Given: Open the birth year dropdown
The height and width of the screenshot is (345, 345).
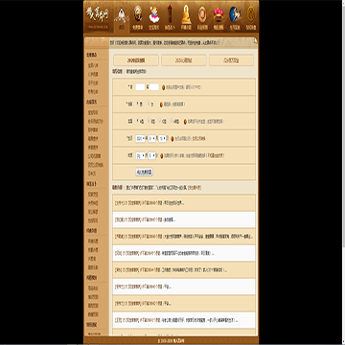Looking at the screenshot, I should 141,139.
